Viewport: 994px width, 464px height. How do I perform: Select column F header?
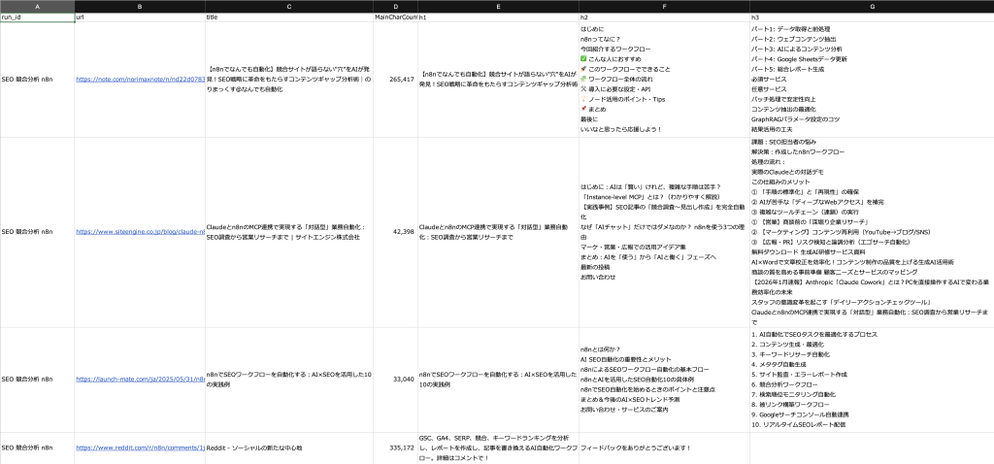pyautogui.click(x=664, y=7)
